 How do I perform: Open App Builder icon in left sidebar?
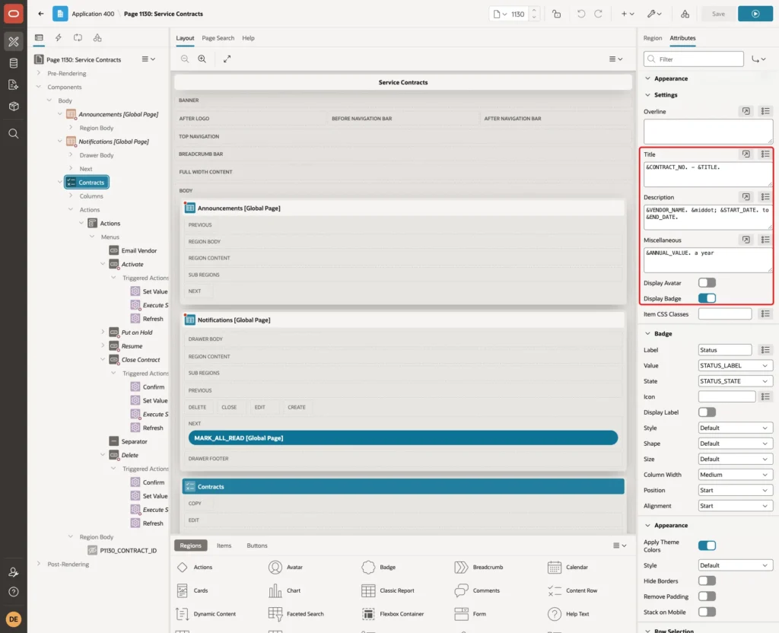pos(14,41)
